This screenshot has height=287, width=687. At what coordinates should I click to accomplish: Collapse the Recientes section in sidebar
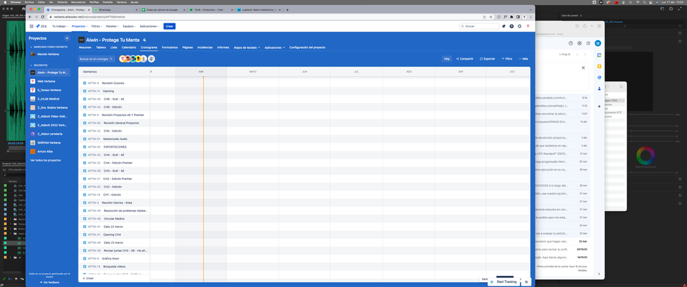click(32, 65)
